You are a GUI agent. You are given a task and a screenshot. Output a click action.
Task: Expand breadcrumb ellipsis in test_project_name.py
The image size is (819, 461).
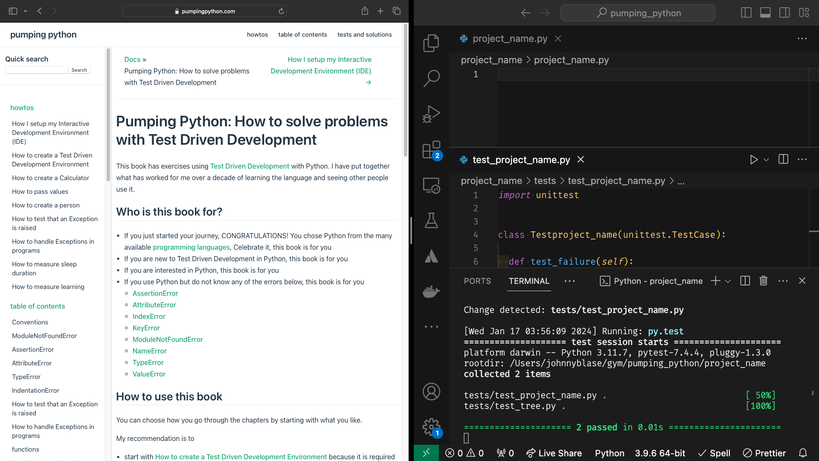[681, 181]
